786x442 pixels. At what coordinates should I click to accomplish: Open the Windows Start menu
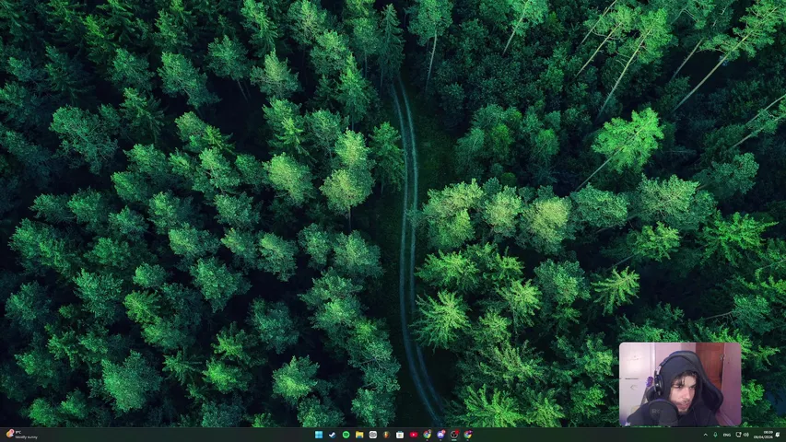(x=319, y=435)
